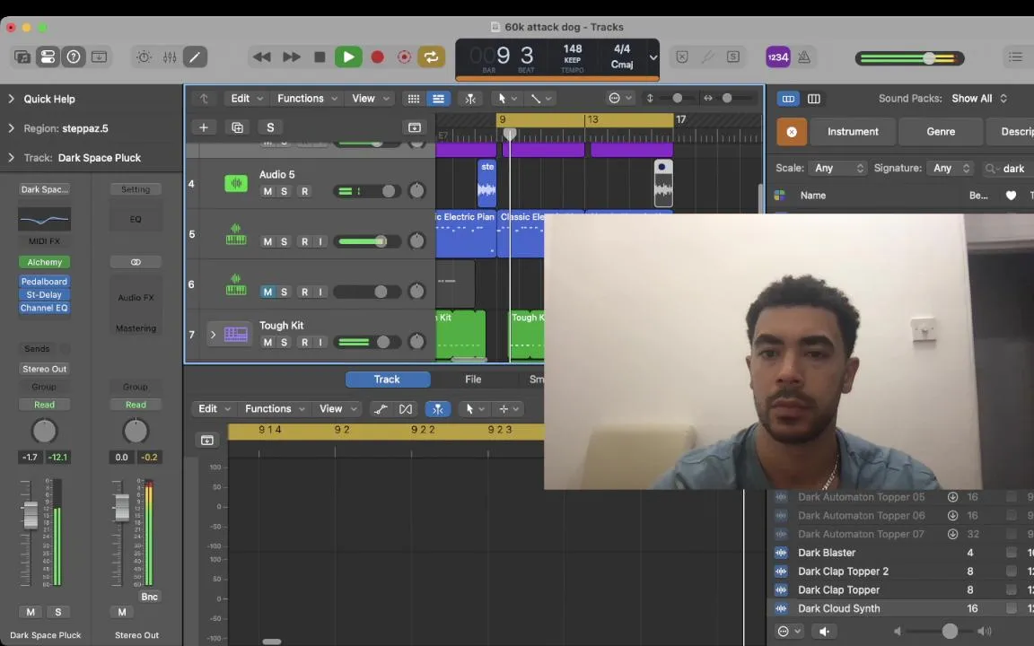Switch to list view in Tracks area
Screen dimensions: 1034x646
(438, 98)
